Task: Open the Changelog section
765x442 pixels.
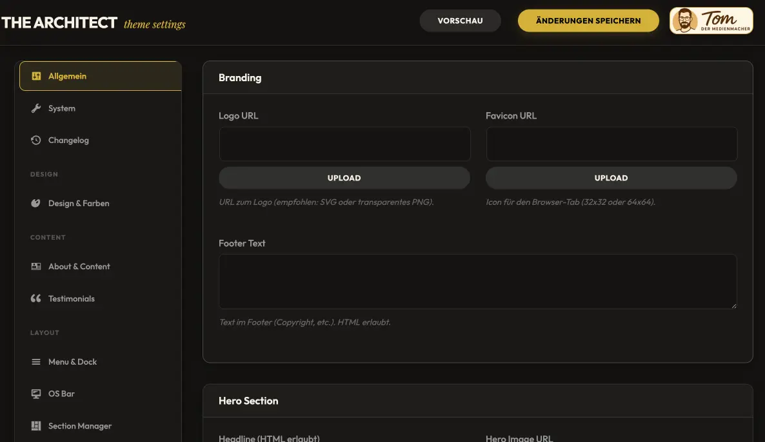Action: [68, 140]
